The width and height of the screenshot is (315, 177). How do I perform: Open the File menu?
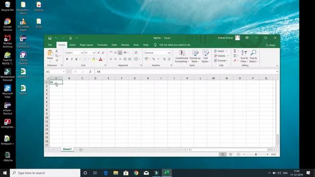(50, 45)
